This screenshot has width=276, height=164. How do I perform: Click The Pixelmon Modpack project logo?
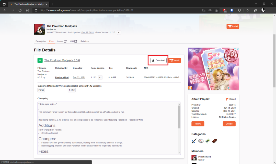39,29
